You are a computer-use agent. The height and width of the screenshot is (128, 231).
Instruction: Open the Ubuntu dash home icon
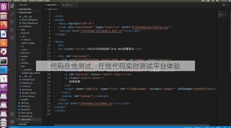click(x=4, y=7)
